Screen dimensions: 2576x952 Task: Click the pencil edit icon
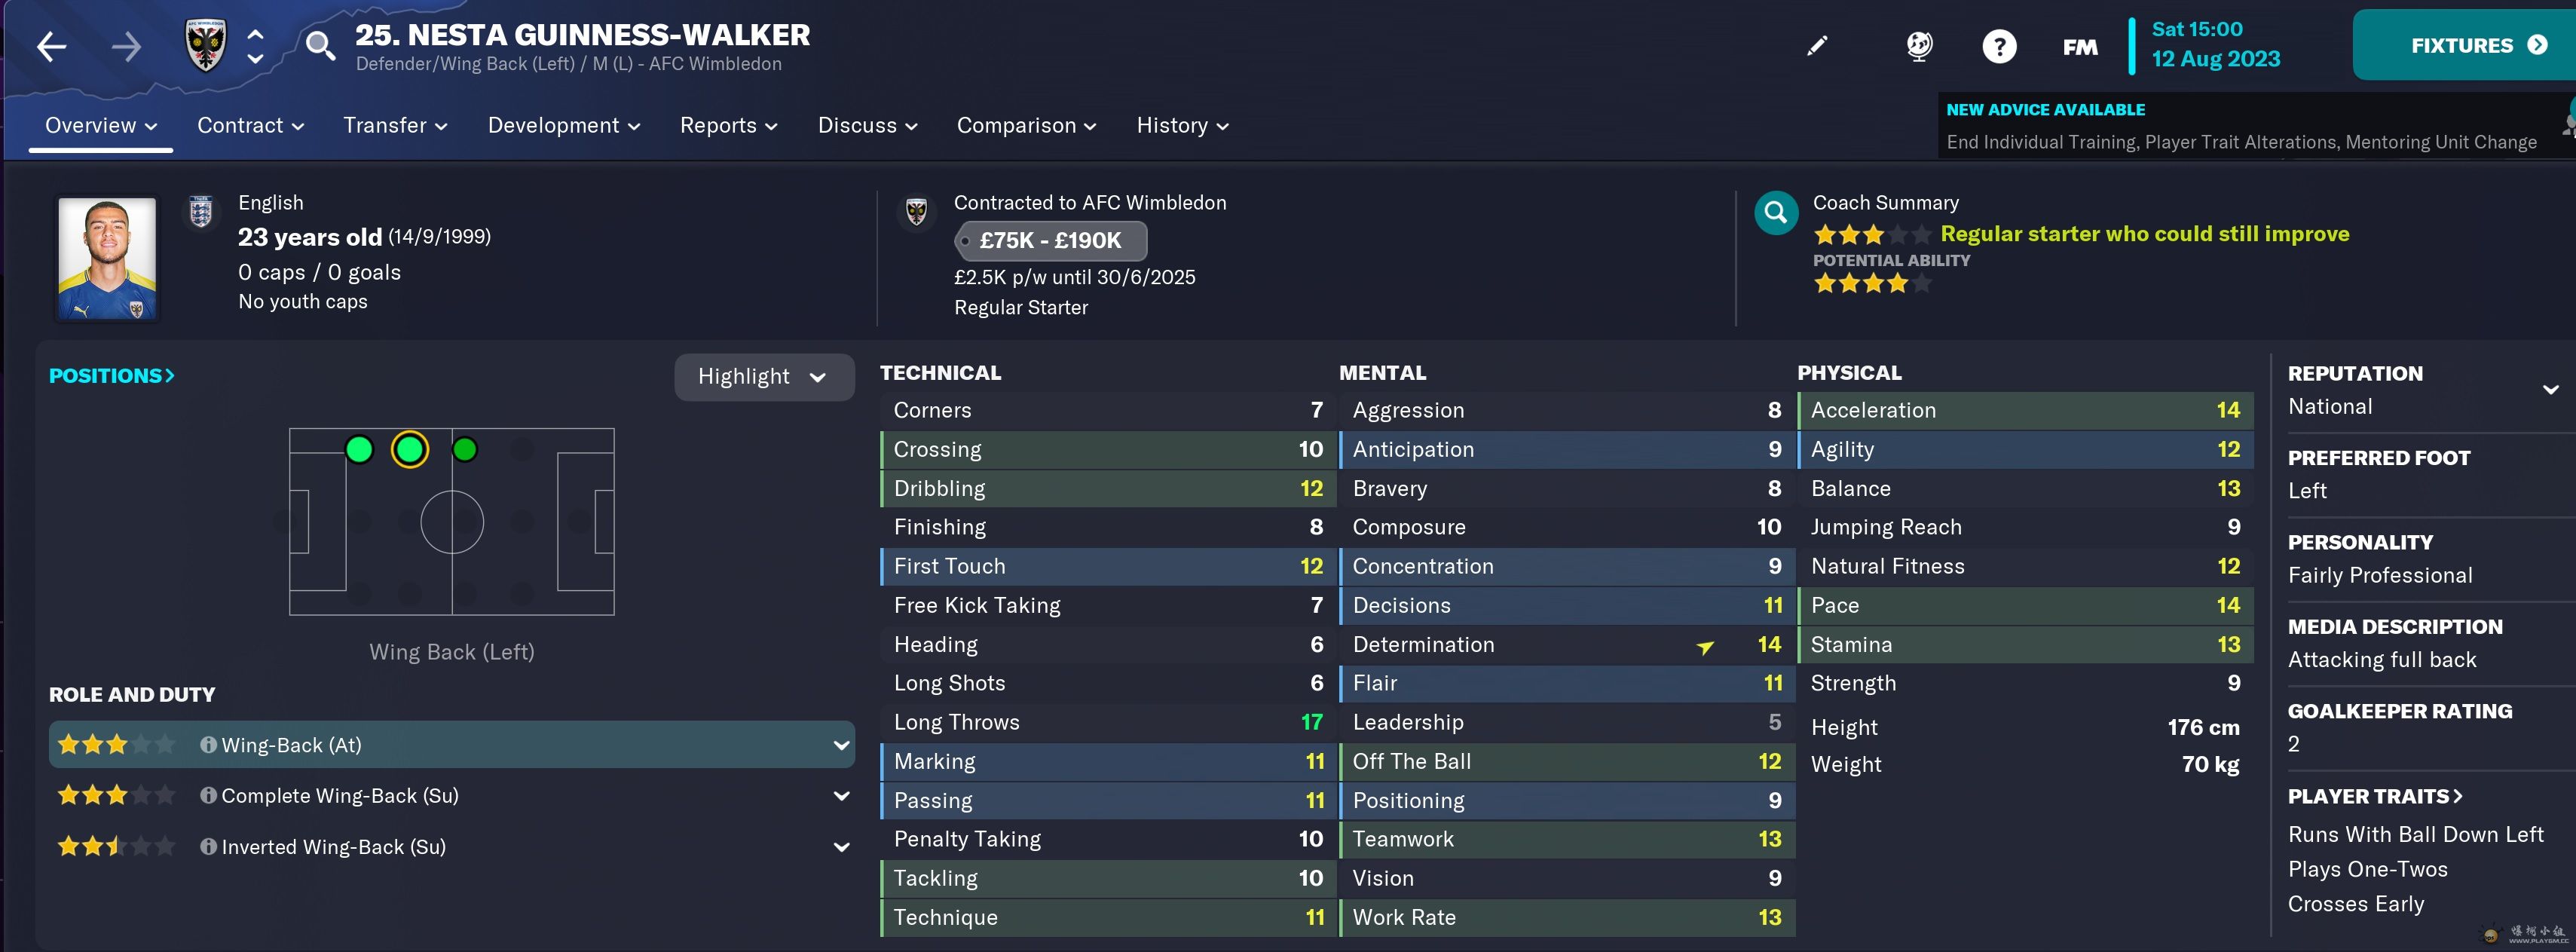point(1817,46)
